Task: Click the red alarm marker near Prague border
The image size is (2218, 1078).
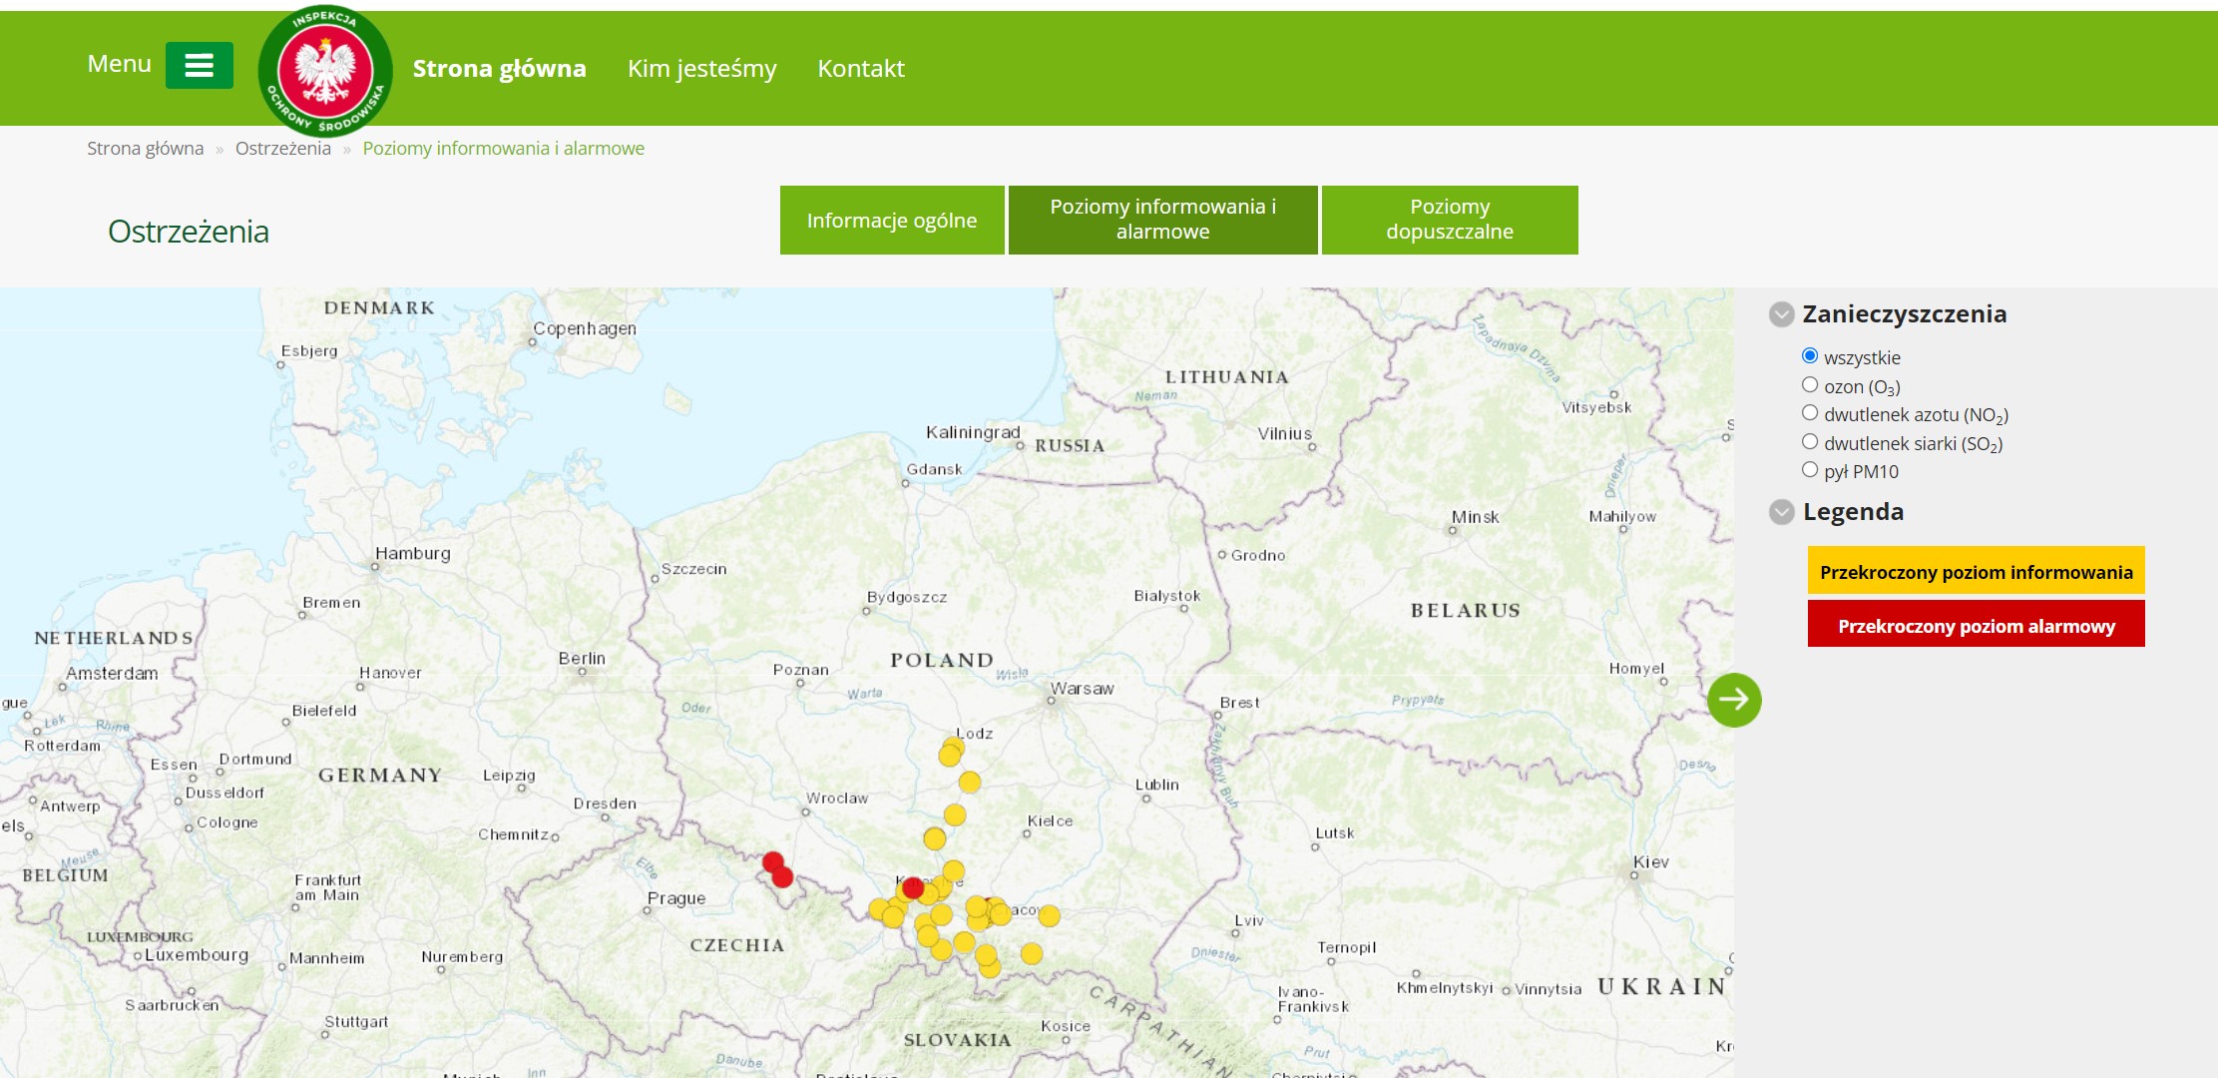Action: click(772, 861)
